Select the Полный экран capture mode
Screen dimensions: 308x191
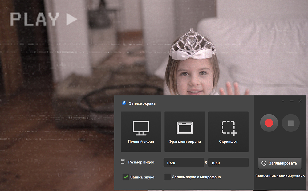[x=141, y=132]
